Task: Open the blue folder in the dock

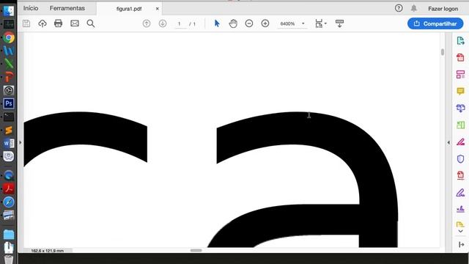Action: [9, 235]
